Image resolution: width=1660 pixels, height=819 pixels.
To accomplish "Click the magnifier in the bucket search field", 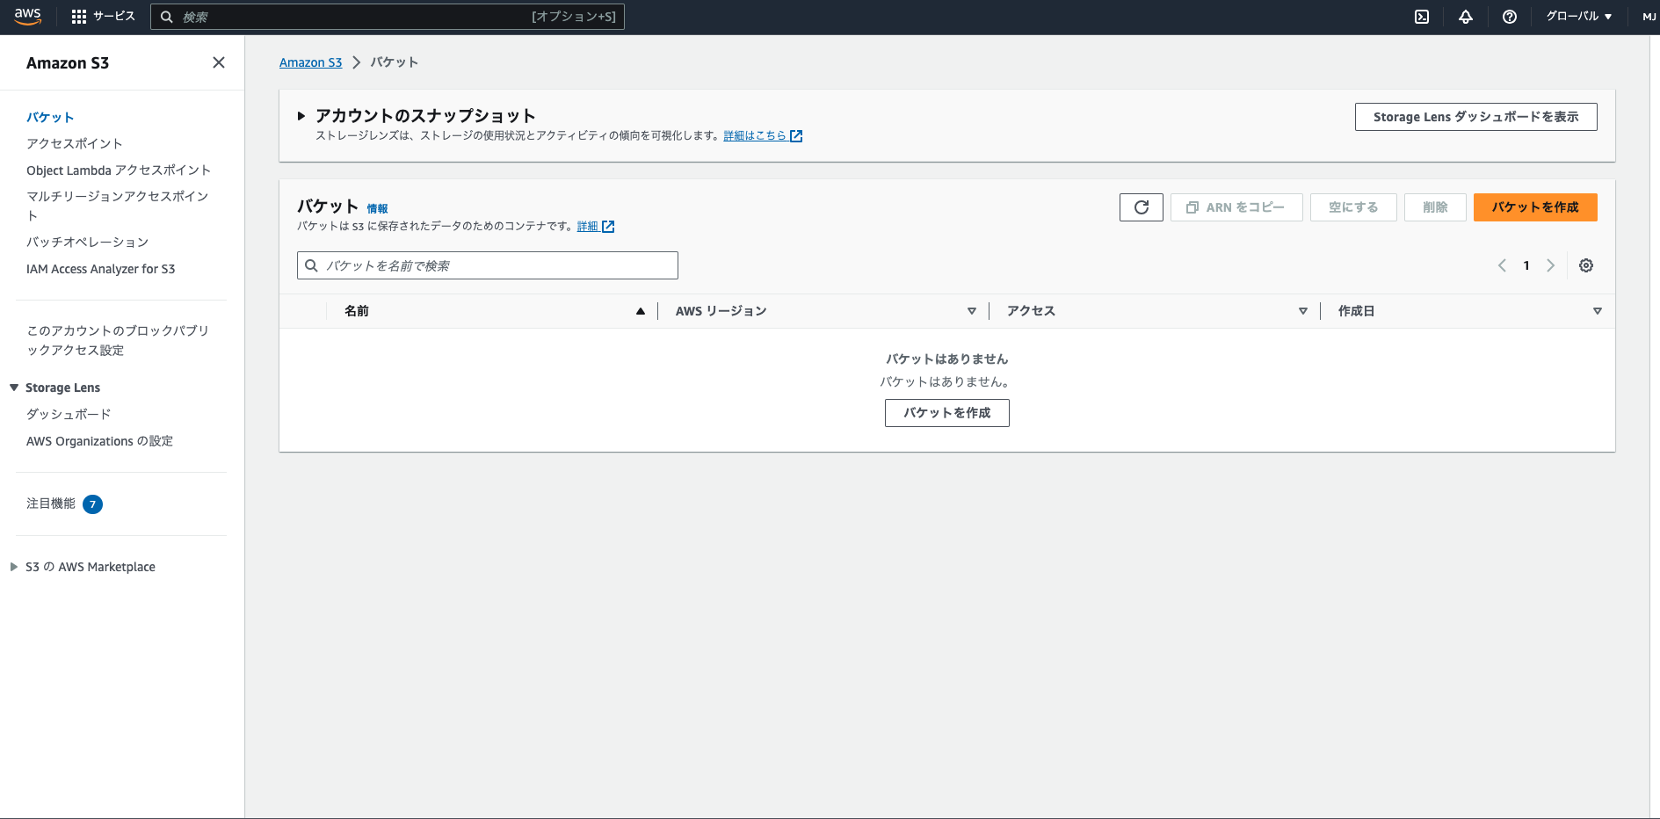I will point(311,265).
